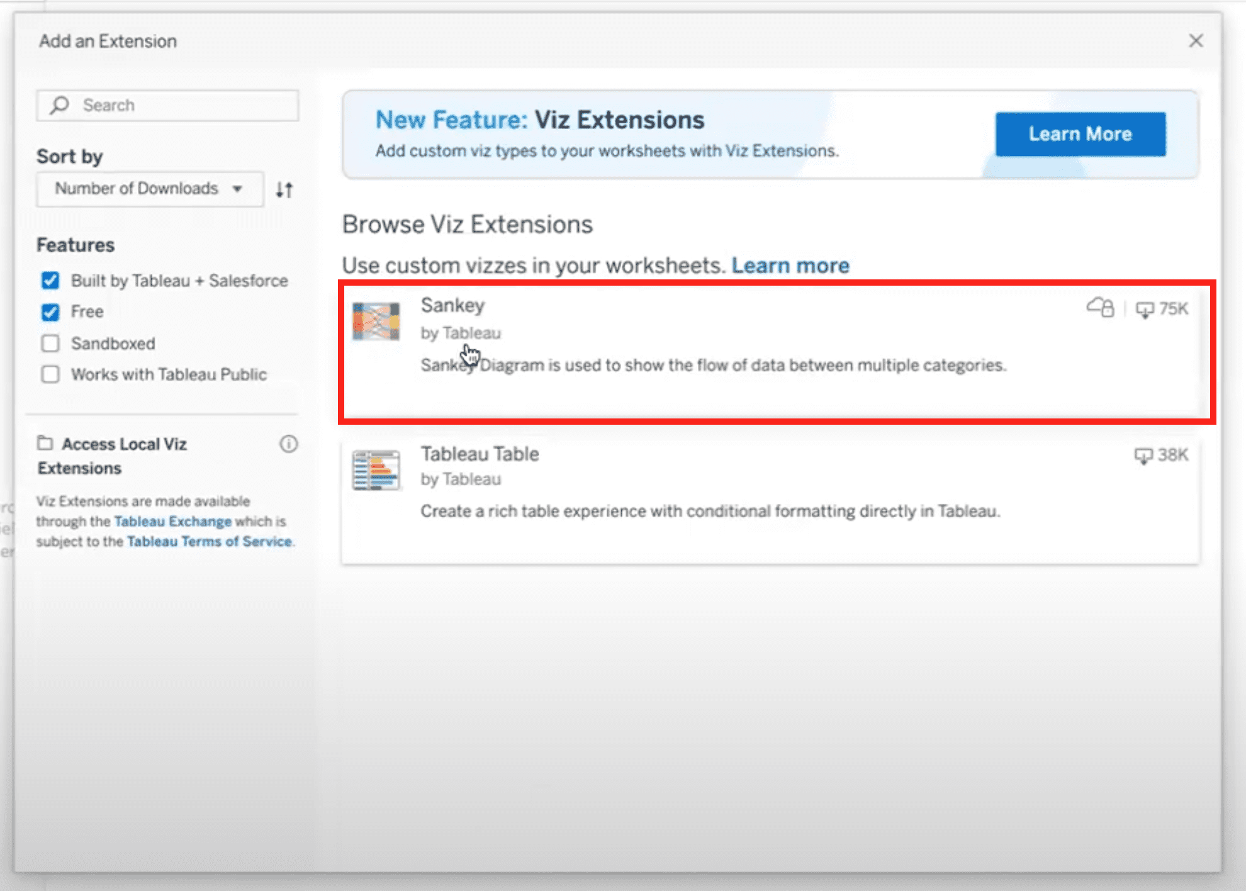This screenshot has height=891, width=1246.
Task: Open the Learn more link about custom vizzes
Action: click(x=790, y=265)
